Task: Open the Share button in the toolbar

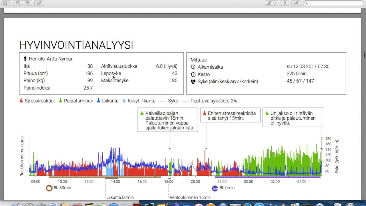Action: point(39,3)
